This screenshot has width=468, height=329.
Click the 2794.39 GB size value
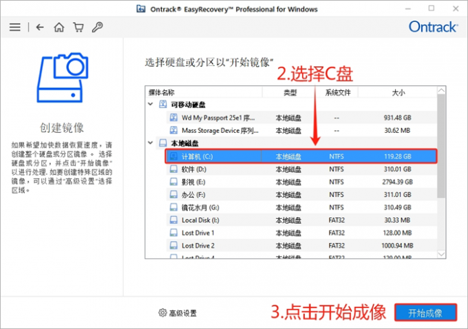point(397,182)
